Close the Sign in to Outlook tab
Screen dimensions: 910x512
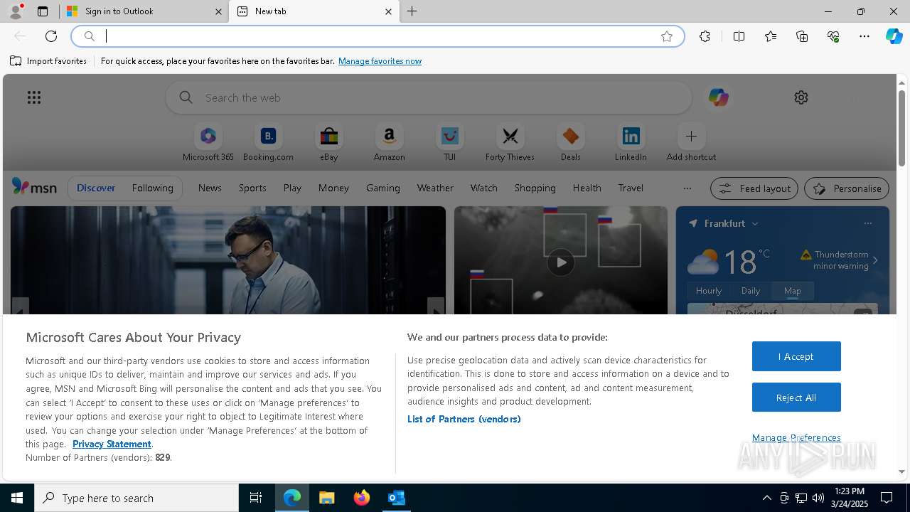coord(218,11)
